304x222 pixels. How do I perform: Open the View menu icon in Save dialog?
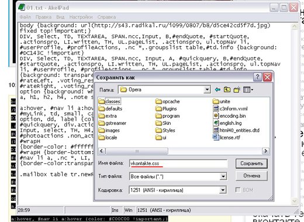tap(248, 90)
